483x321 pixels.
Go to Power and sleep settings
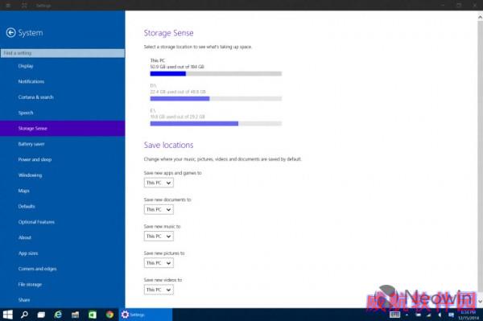click(35, 159)
